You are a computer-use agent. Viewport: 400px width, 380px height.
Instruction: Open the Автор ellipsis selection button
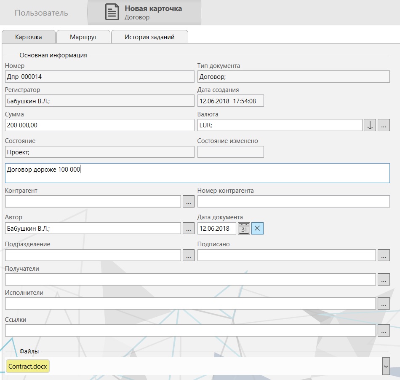(189, 229)
